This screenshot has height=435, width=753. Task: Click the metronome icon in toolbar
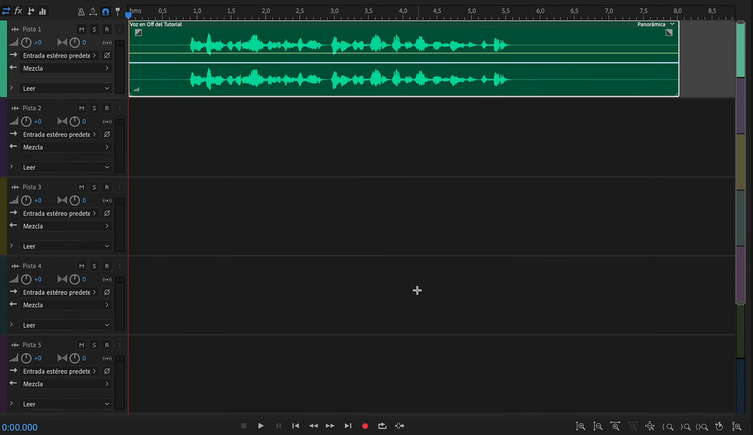tap(81, 11)
